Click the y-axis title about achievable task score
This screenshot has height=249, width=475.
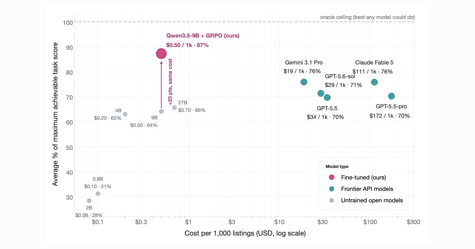tap(56, 114)
